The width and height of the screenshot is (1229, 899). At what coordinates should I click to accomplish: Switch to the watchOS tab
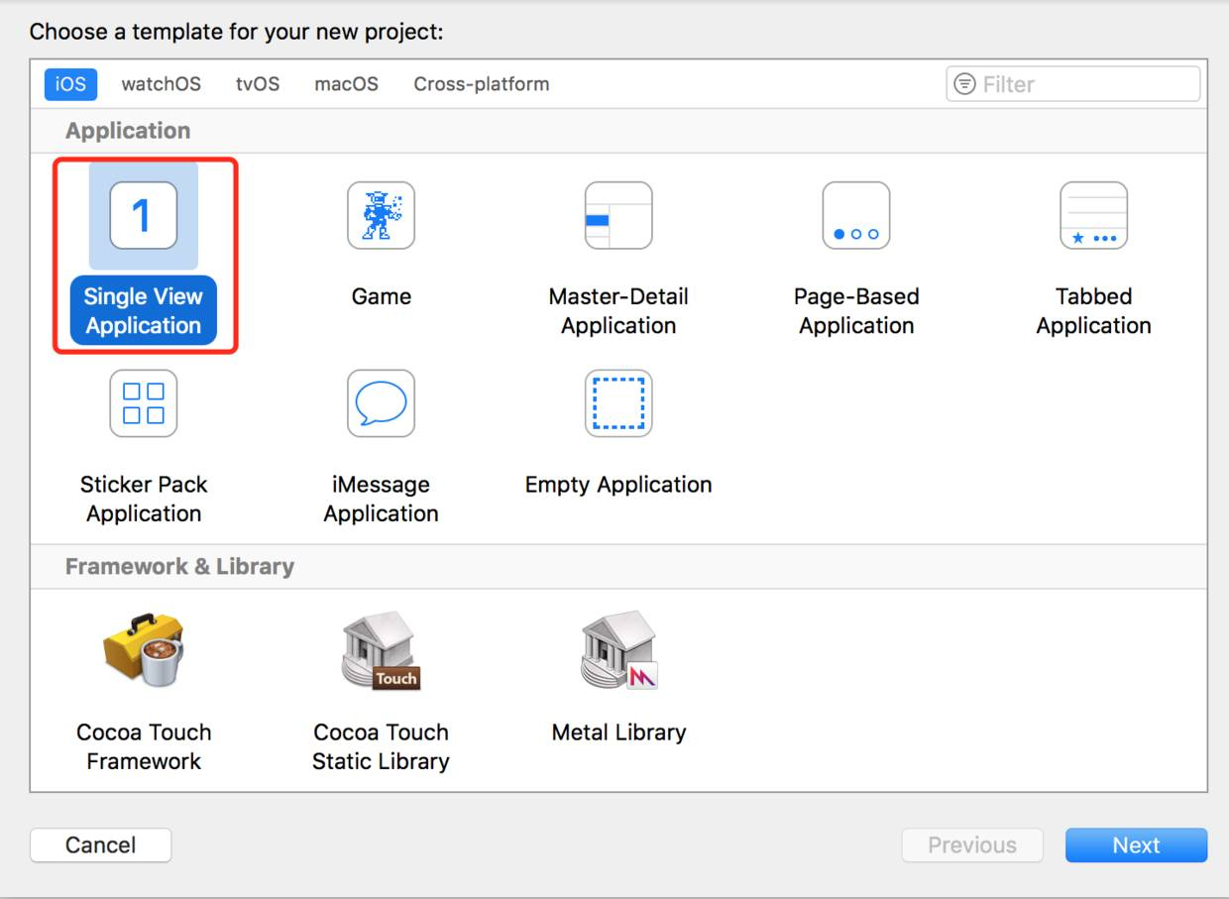(x=161, y=84)
